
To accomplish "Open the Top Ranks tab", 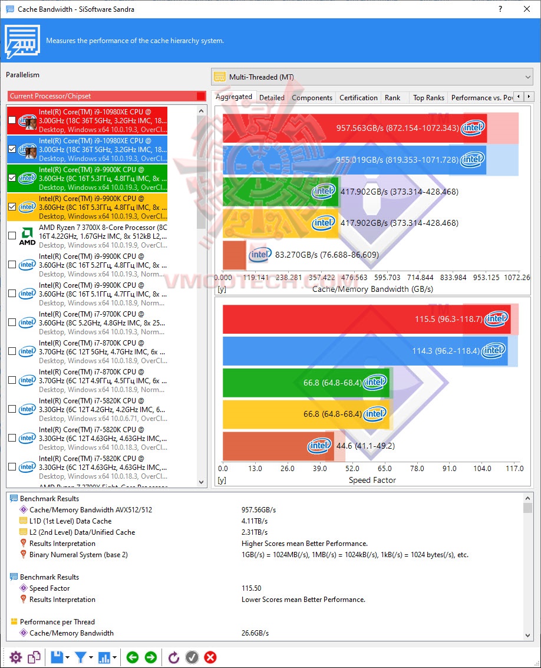I will pyautogui.click(x=428, y=97).
